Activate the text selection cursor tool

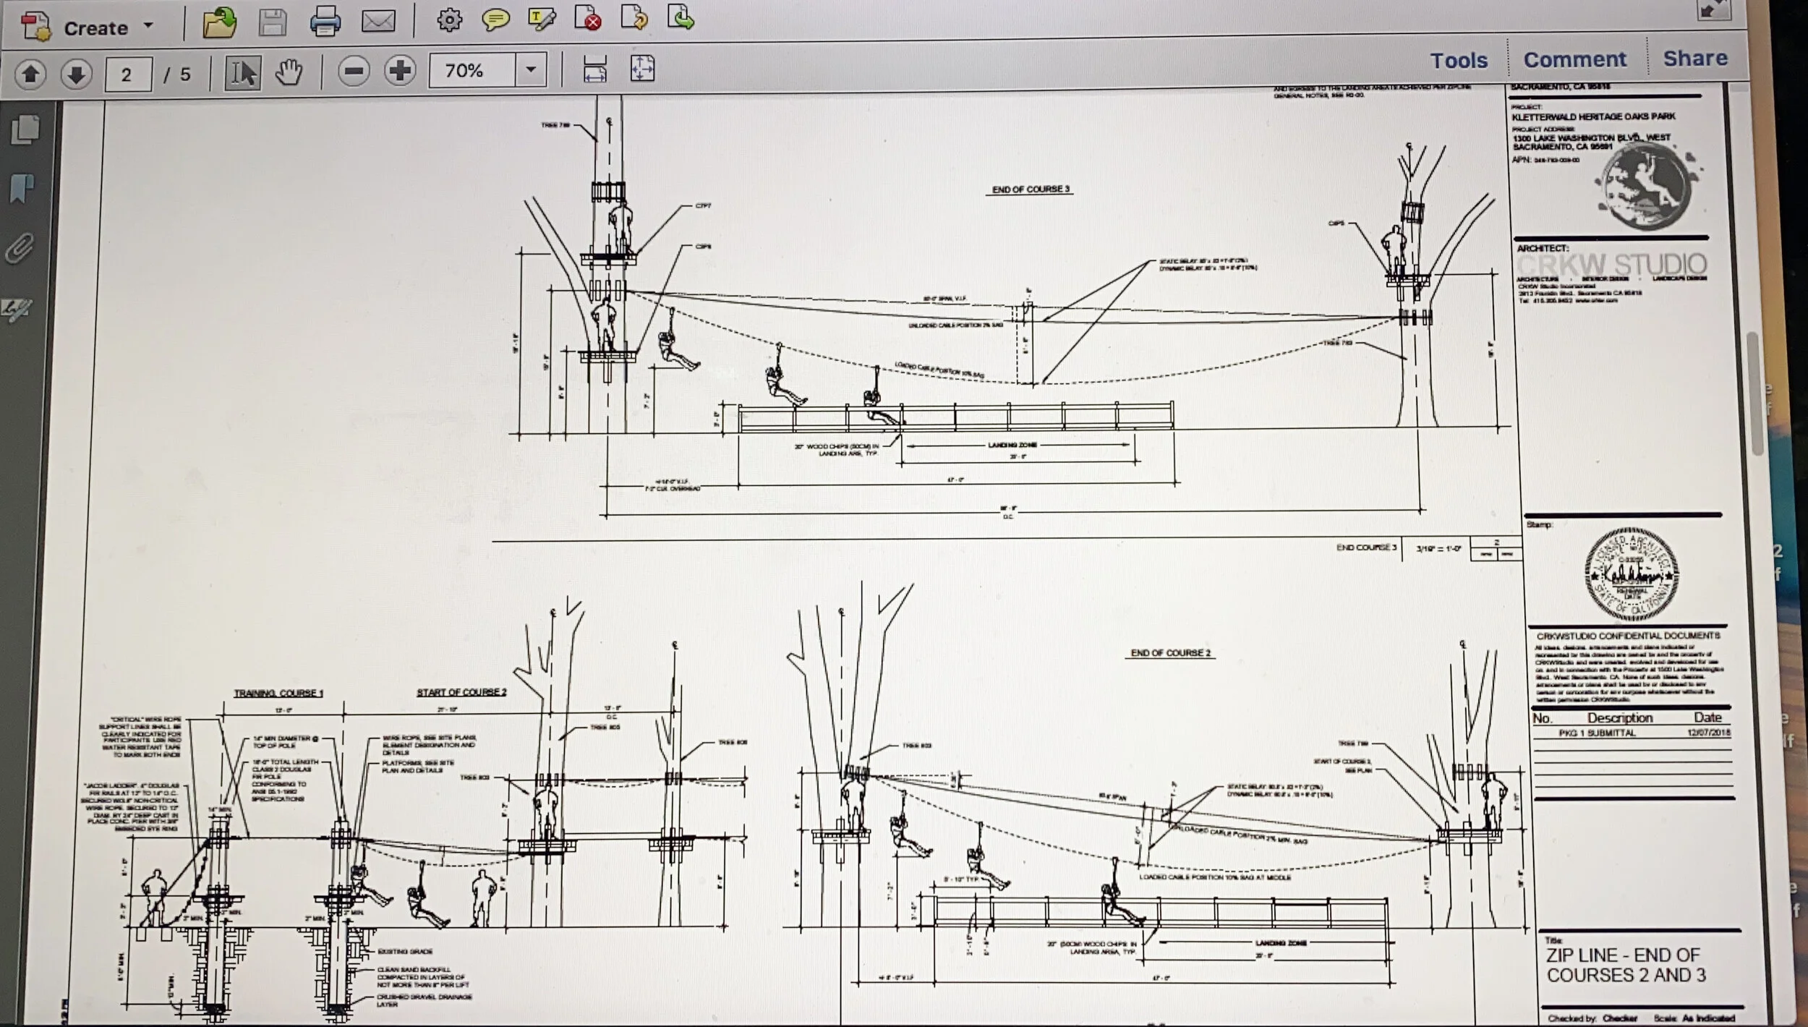pos(242,73)
